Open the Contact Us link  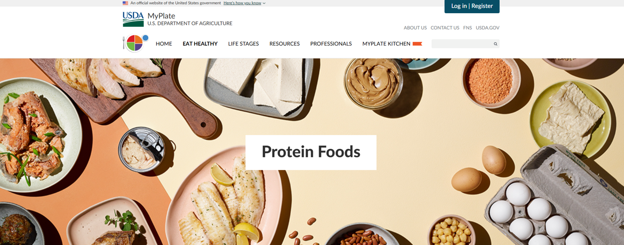coord(445,28)
